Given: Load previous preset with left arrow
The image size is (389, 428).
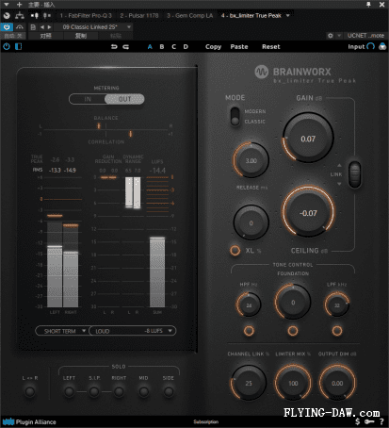Looking at the screenshot, I should (42, 27).
